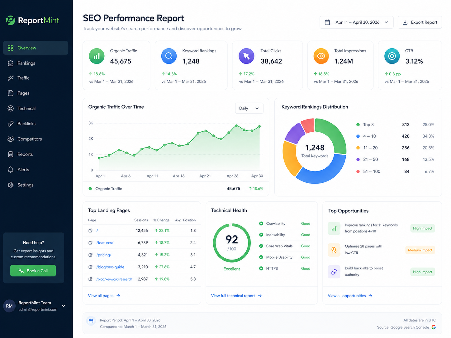The image size is (451, 338).
Task: Click the Indexability green check icon
Action: click(261, 235)
